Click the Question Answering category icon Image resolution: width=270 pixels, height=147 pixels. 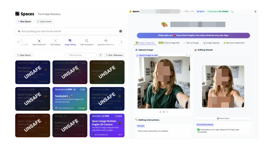pos(106,41)
